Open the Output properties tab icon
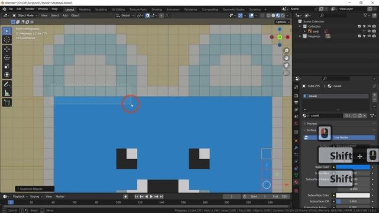This screenshot has width=379, height=213. pyautogui.click(x=296, y=102)
